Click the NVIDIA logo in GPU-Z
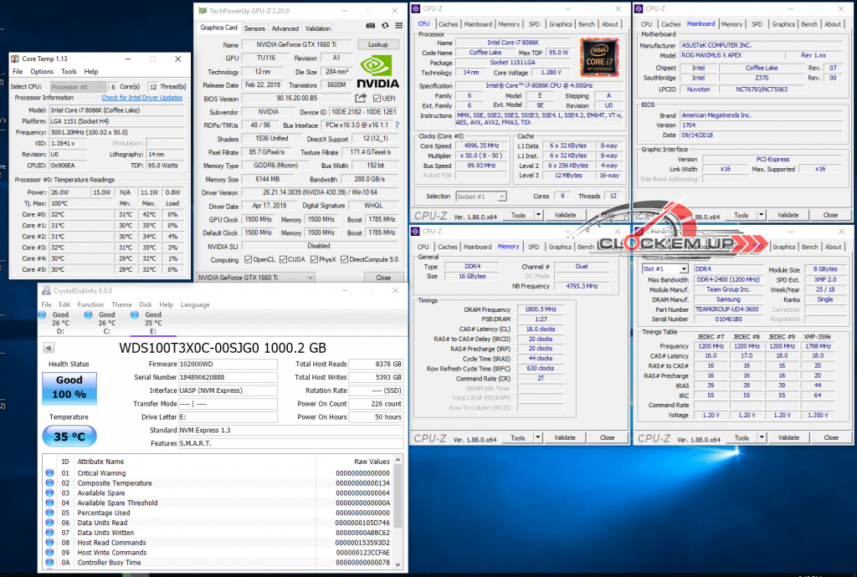Screen dimensions: 857x577 pyautogui.click(x=377, y=72)
